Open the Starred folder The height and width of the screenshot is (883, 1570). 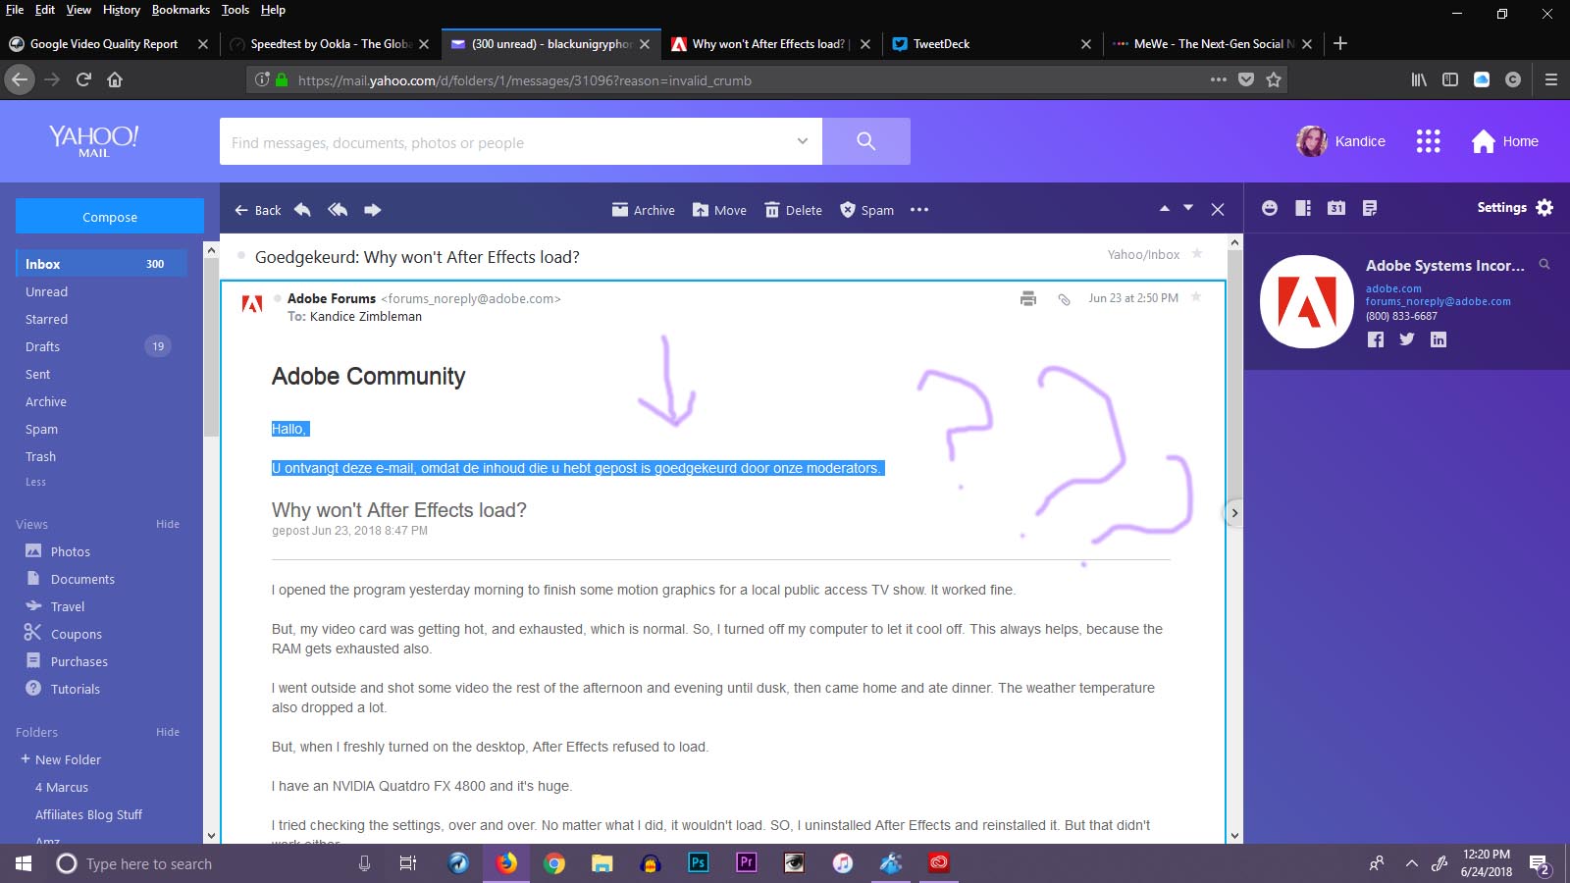pyautogui.click(x=46, y=319)
